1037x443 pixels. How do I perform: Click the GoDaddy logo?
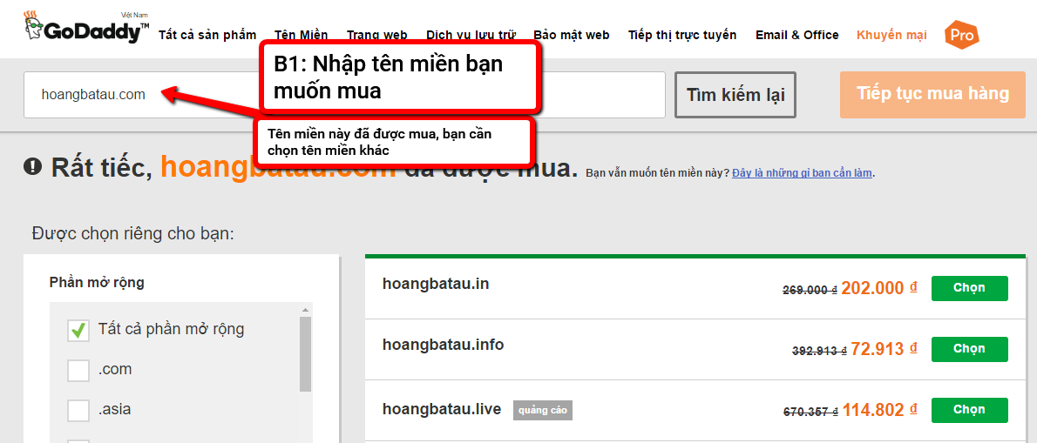pyautogui.click(x=85, y=29)
